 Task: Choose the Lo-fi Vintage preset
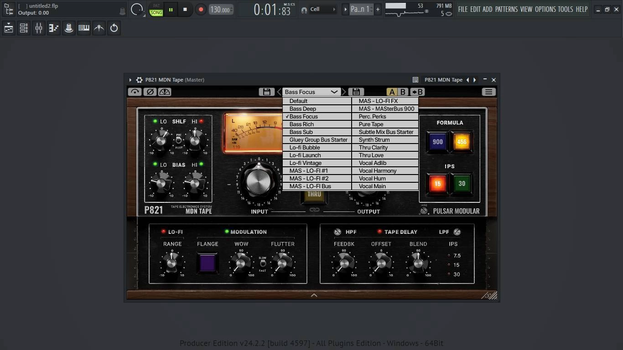pyautogui.click(x=317, y=163)
